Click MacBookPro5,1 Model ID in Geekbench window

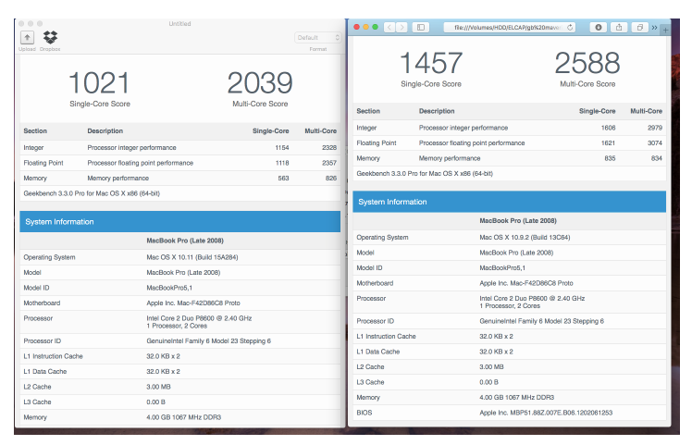coord(169,288)
